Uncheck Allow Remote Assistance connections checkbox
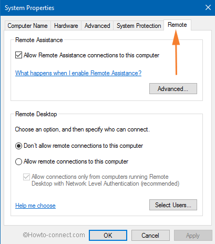Viewport: 215px width, 244px height. 18,55
